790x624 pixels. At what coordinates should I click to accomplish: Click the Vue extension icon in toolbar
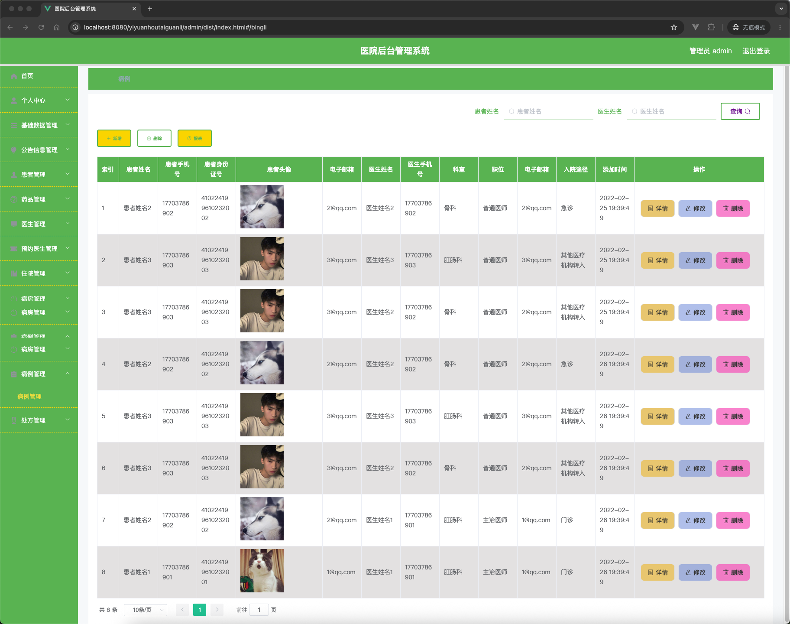[696, 27]
